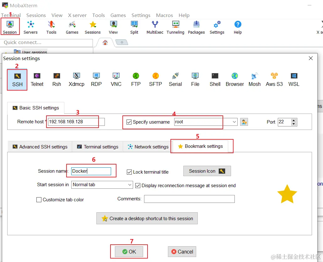Click the Help toolbar icon

pyautogui.click(x=238, y=27)
